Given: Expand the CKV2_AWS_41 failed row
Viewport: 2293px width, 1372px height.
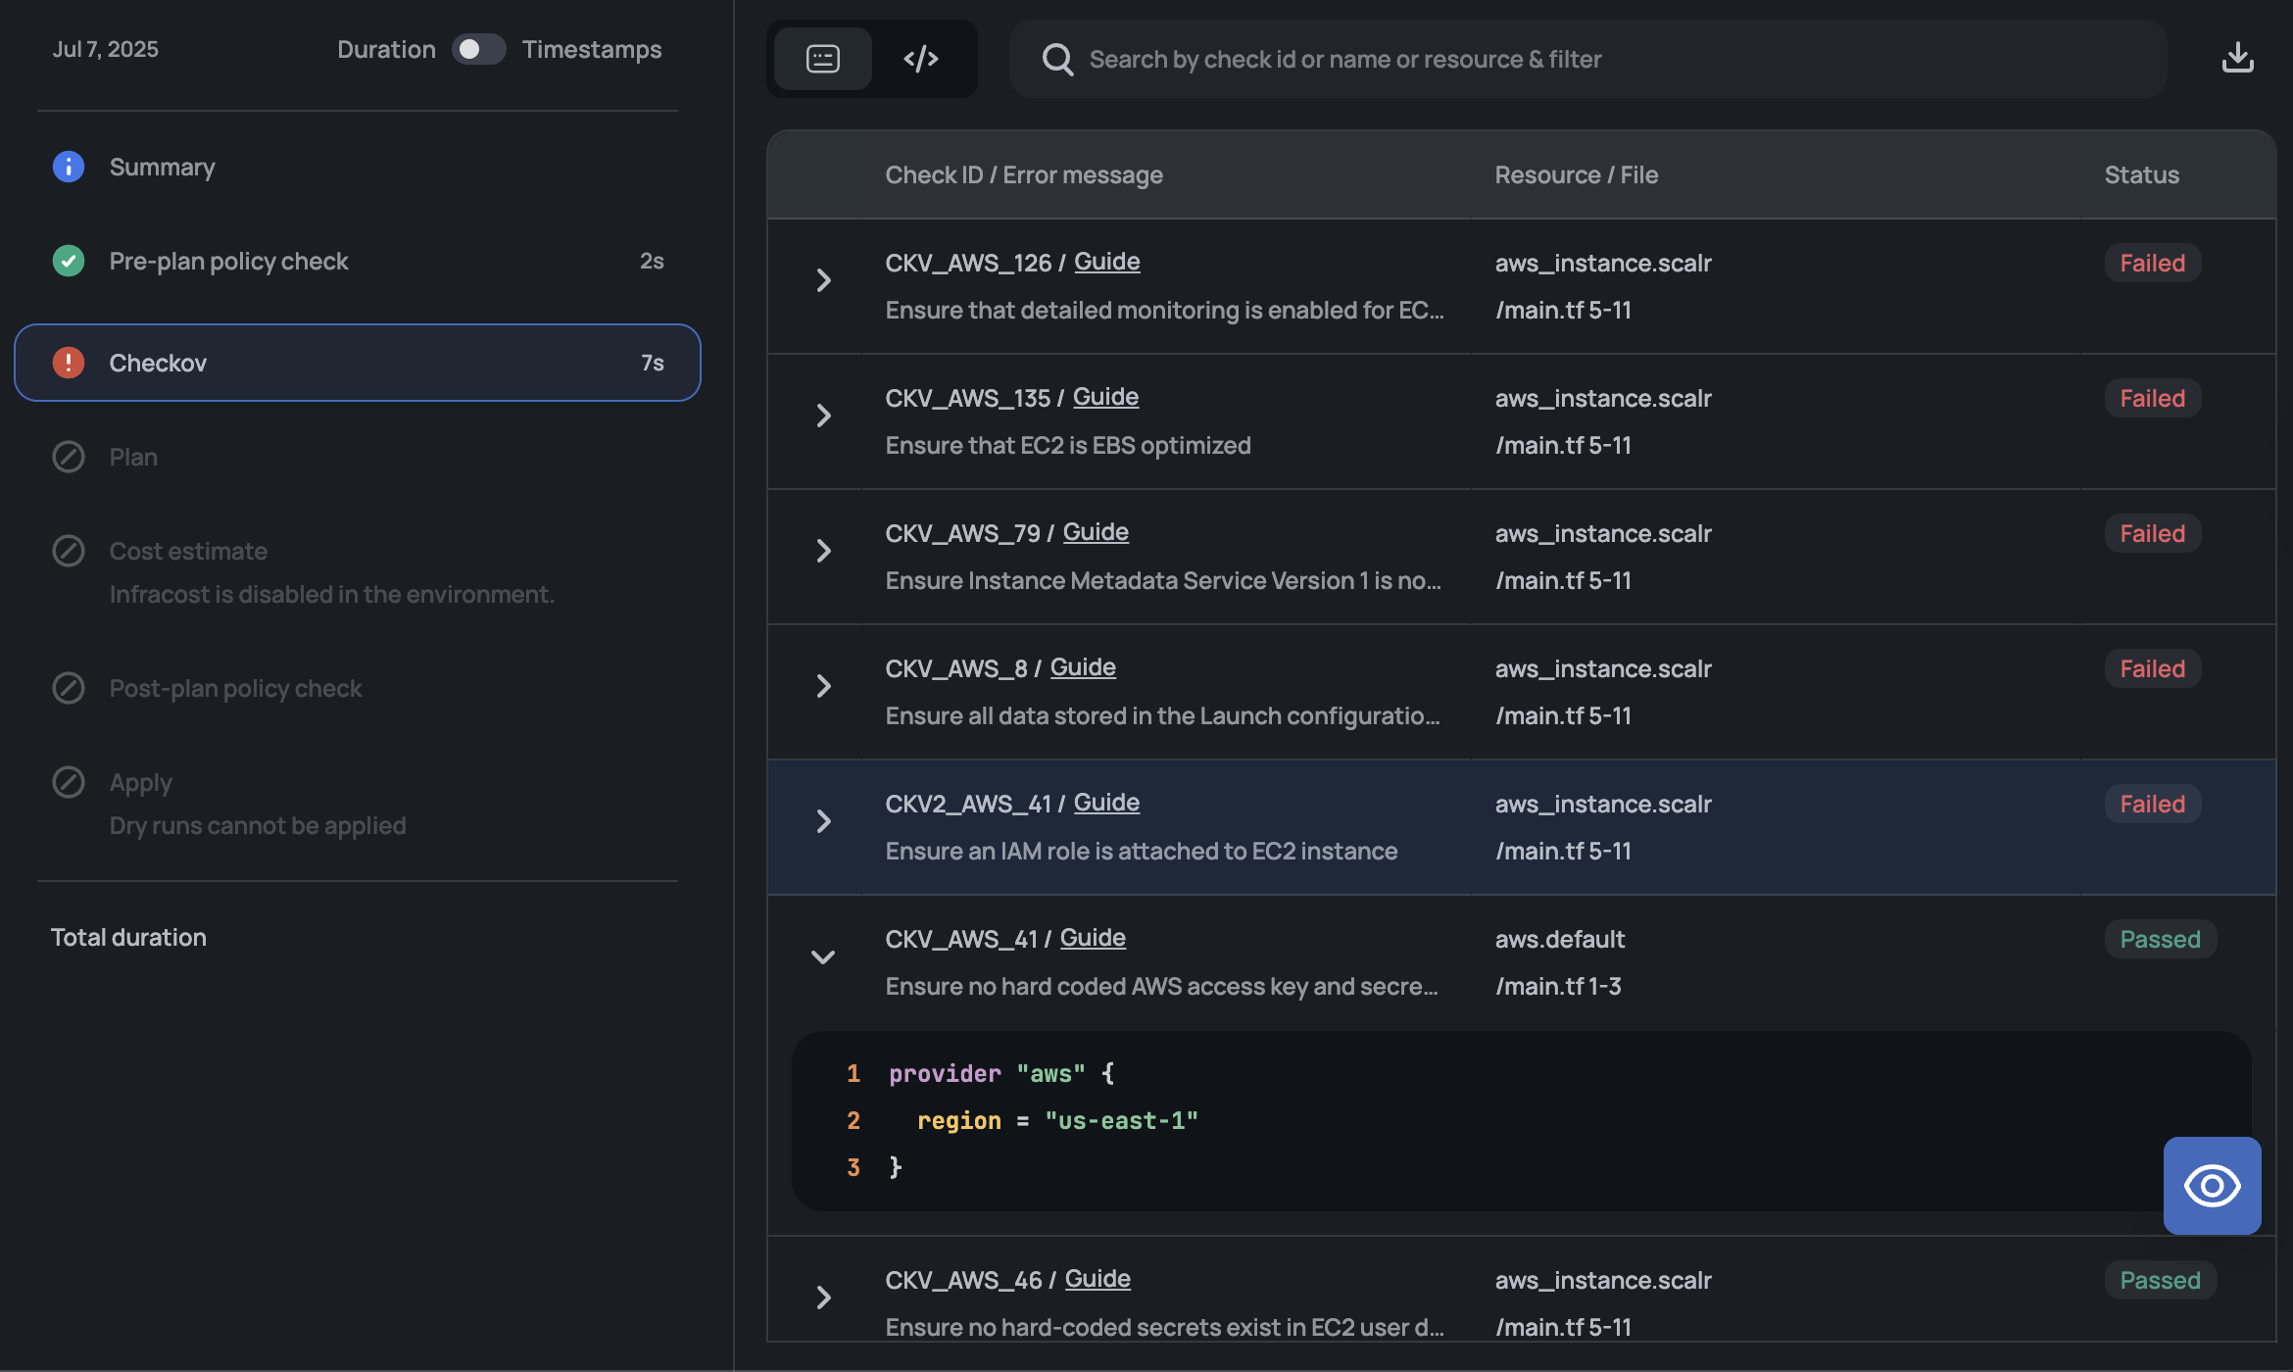Looking at the screenshot, I should point(823,822).
